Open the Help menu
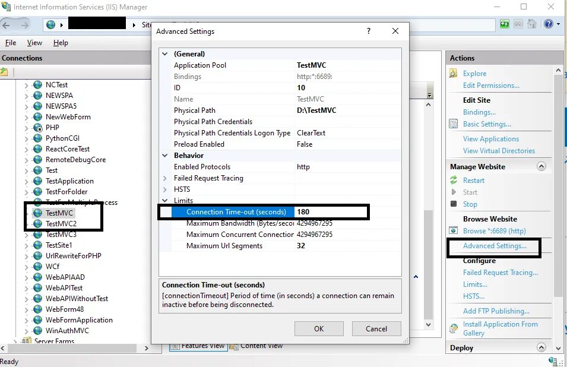The height and width of the screenshot is (367, 567). click(61, 43)
